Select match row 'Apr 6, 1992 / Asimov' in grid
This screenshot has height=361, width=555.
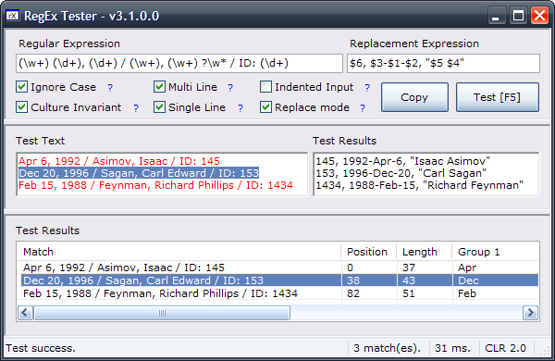[x=124, y=268]
